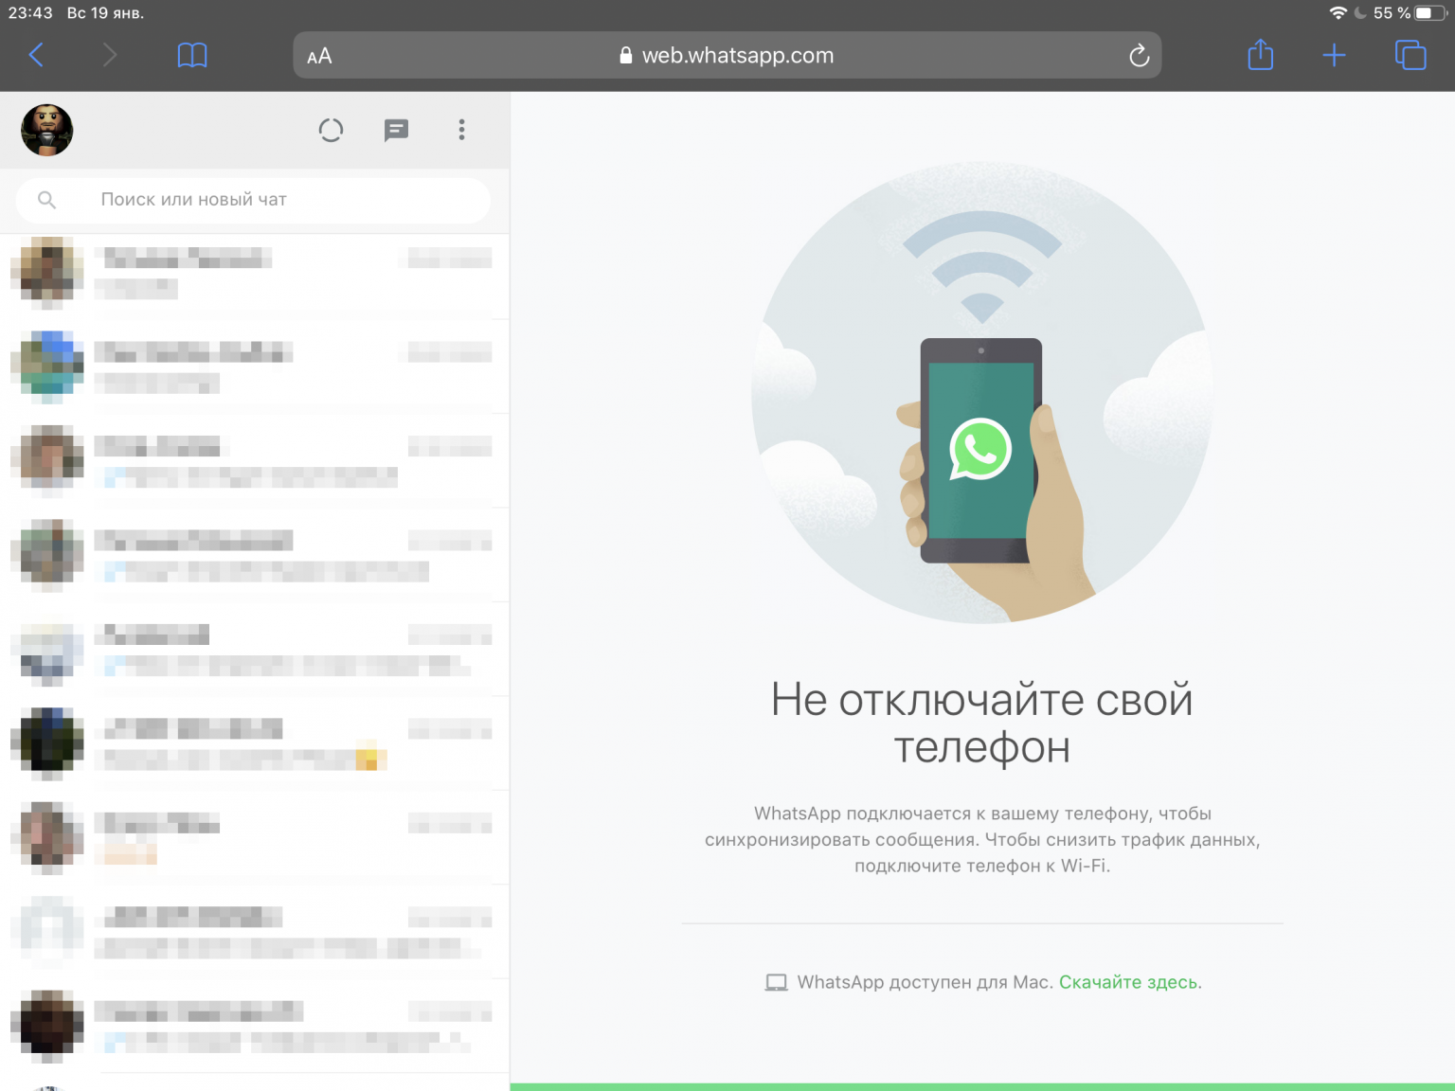
Task: Tap the Safari forward arrow
Action: (x=110, y=55)
